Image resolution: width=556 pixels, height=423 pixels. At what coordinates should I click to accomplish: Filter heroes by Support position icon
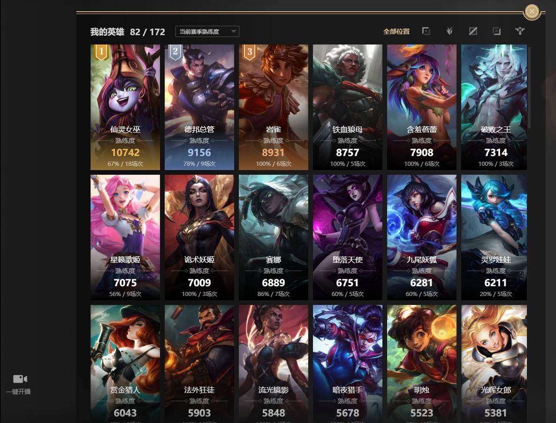(520, 31)
